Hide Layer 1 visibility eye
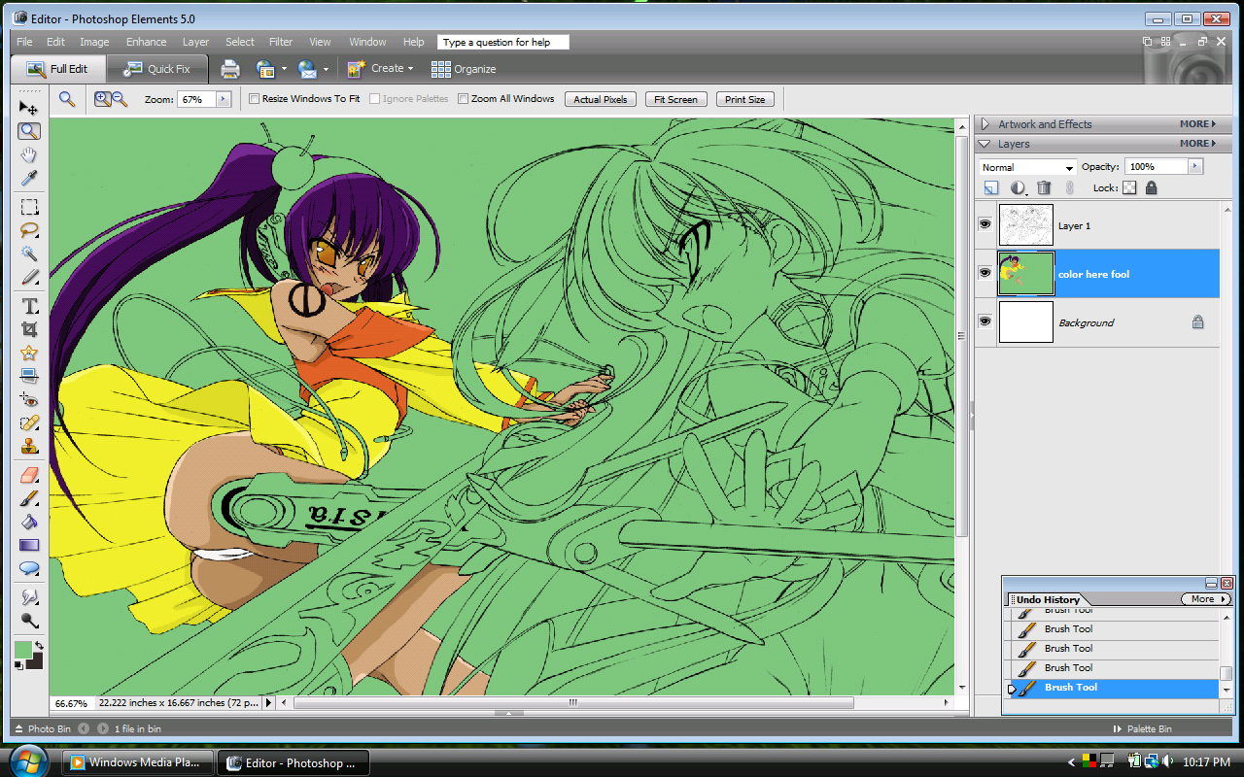 click(985, 224)
